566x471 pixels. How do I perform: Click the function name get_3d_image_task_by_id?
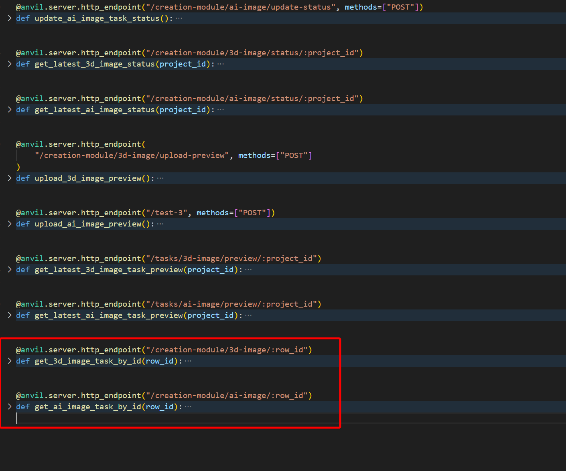(x=88, y=361)
